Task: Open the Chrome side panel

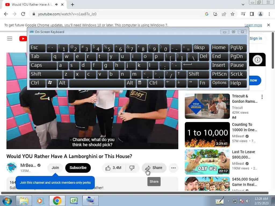Action: point(252,14)
